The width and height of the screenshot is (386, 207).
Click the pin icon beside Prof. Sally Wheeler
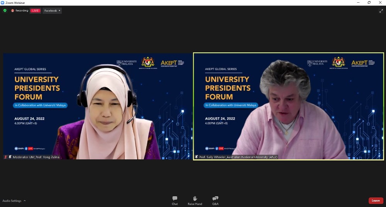pos(196,157)
